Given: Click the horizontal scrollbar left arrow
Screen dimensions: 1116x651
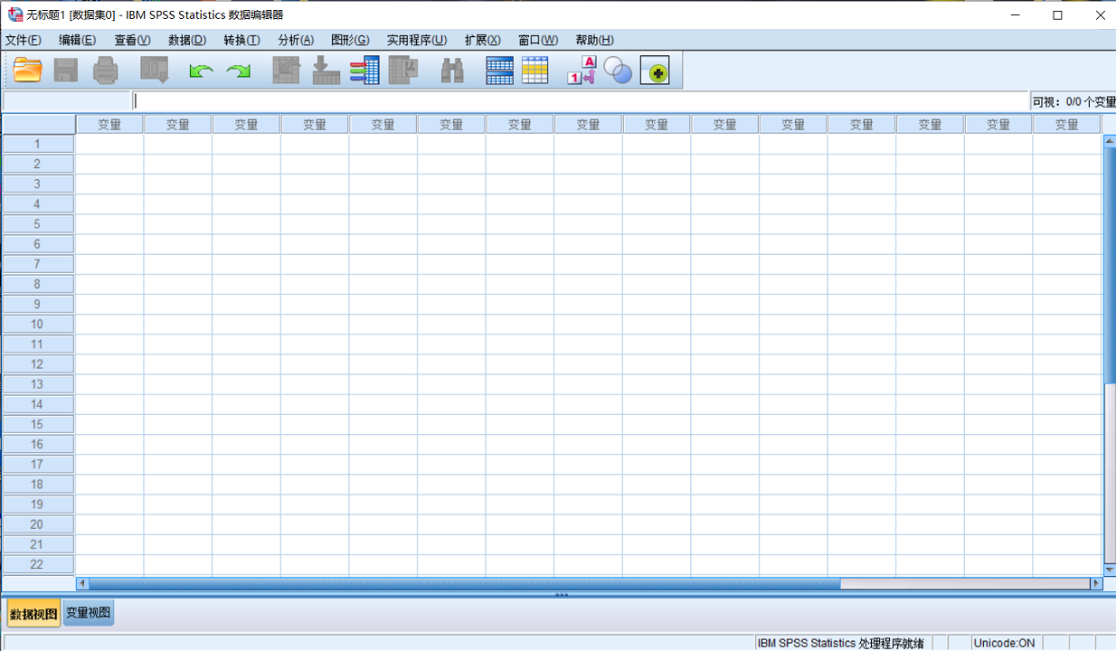Looking at the screenshot, I should pos(81,584).
